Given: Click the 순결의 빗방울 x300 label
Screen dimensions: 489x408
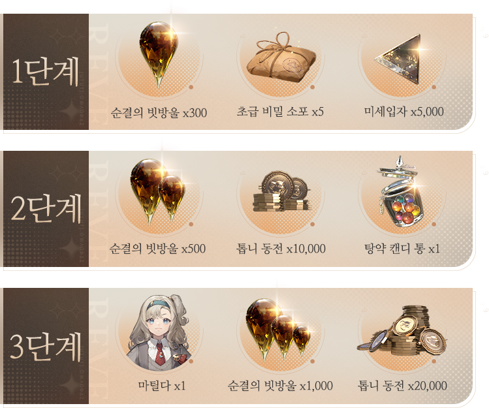Looking at the screenshot, I should [x=159, y=112].
